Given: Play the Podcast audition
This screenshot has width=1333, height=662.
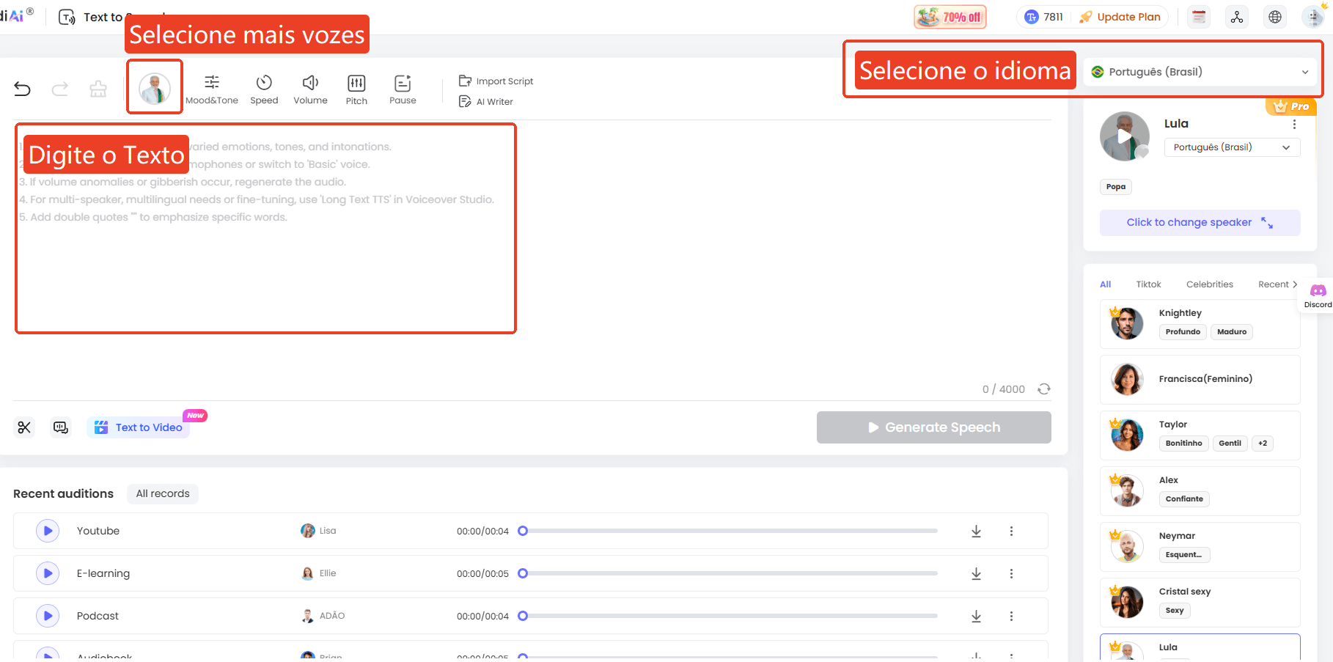Looking at the screenshot, I should click(48, 616).
